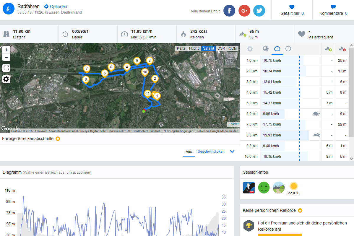This screenshot has height=236, width=354.
Task: Select the duration stopwatch icon in splits table
Action: pyautogui.click(x=288, y=48)
